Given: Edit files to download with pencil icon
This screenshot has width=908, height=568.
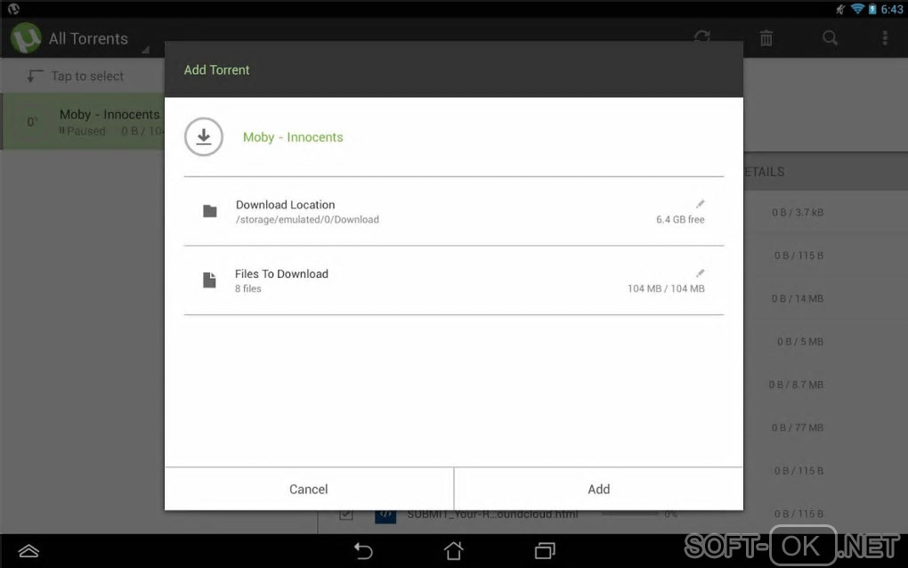Looking at the screenshot, I should 700,272.
